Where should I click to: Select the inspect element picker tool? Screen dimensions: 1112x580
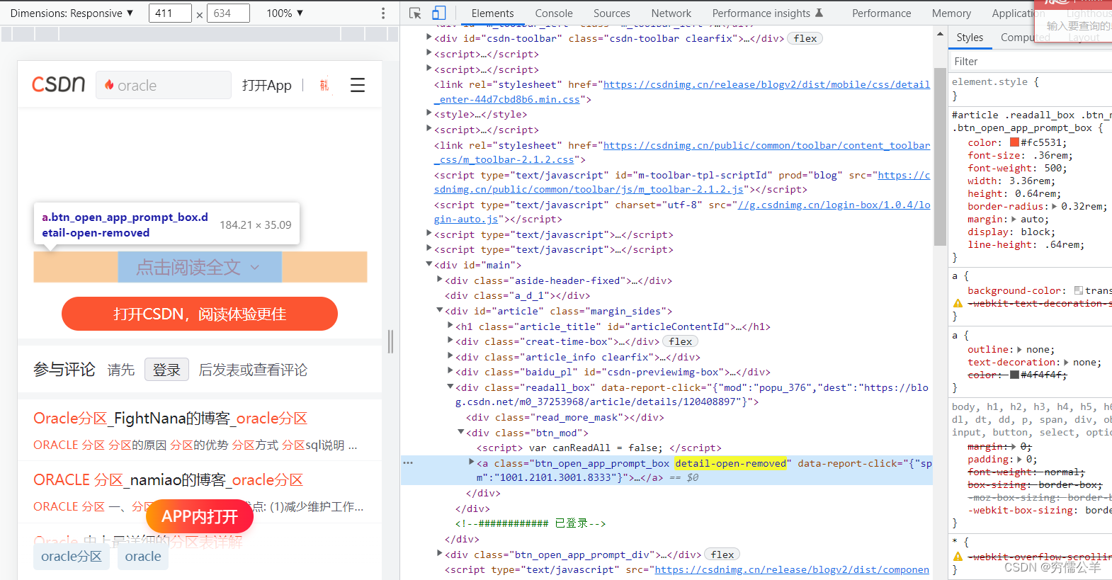point(415,13)
